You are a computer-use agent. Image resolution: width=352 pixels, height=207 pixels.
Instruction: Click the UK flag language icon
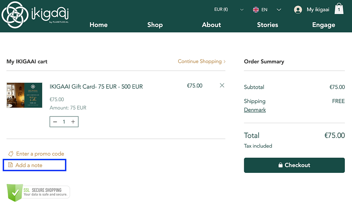[x=256, y=10]
